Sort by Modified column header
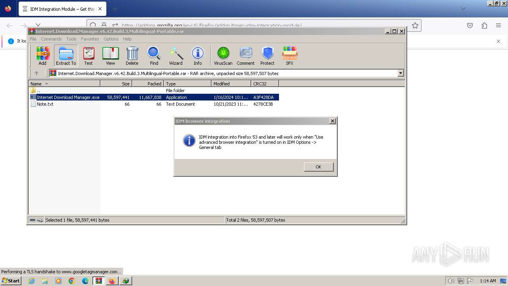 [x=231, y=83]
